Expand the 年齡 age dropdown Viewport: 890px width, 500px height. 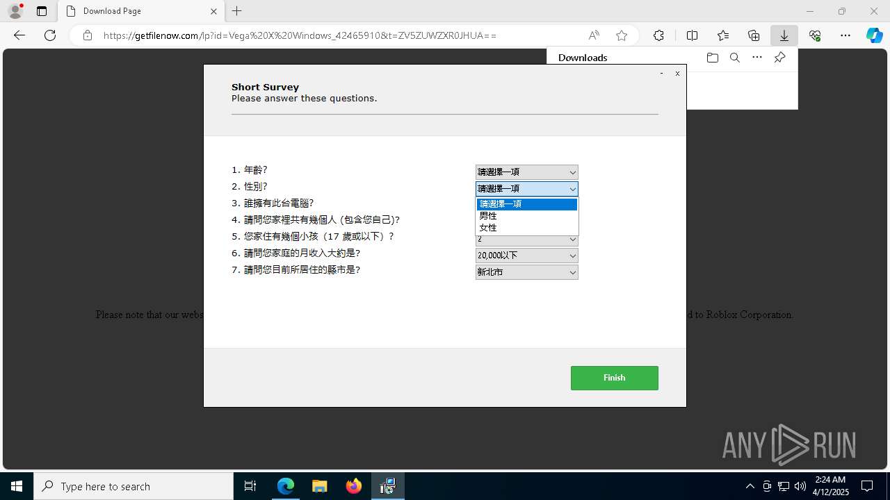coord(526,172)
